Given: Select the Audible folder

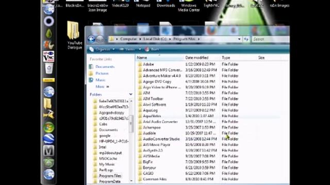Looking at the screenshot, I should coord(149,133).
